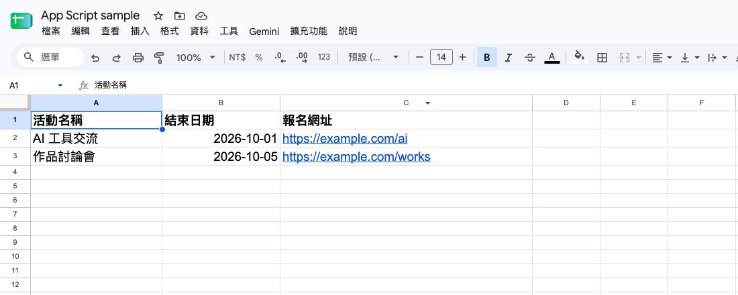Screen dimensions: 738x295
Task: Open the fill color picker
Action: coord(580,57)
